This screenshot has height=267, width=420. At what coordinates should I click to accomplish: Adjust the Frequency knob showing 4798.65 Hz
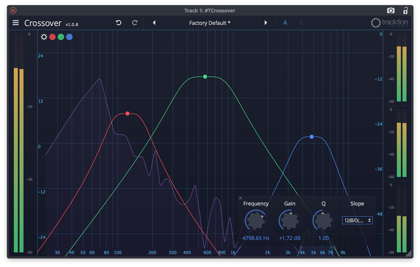[256, 220]
